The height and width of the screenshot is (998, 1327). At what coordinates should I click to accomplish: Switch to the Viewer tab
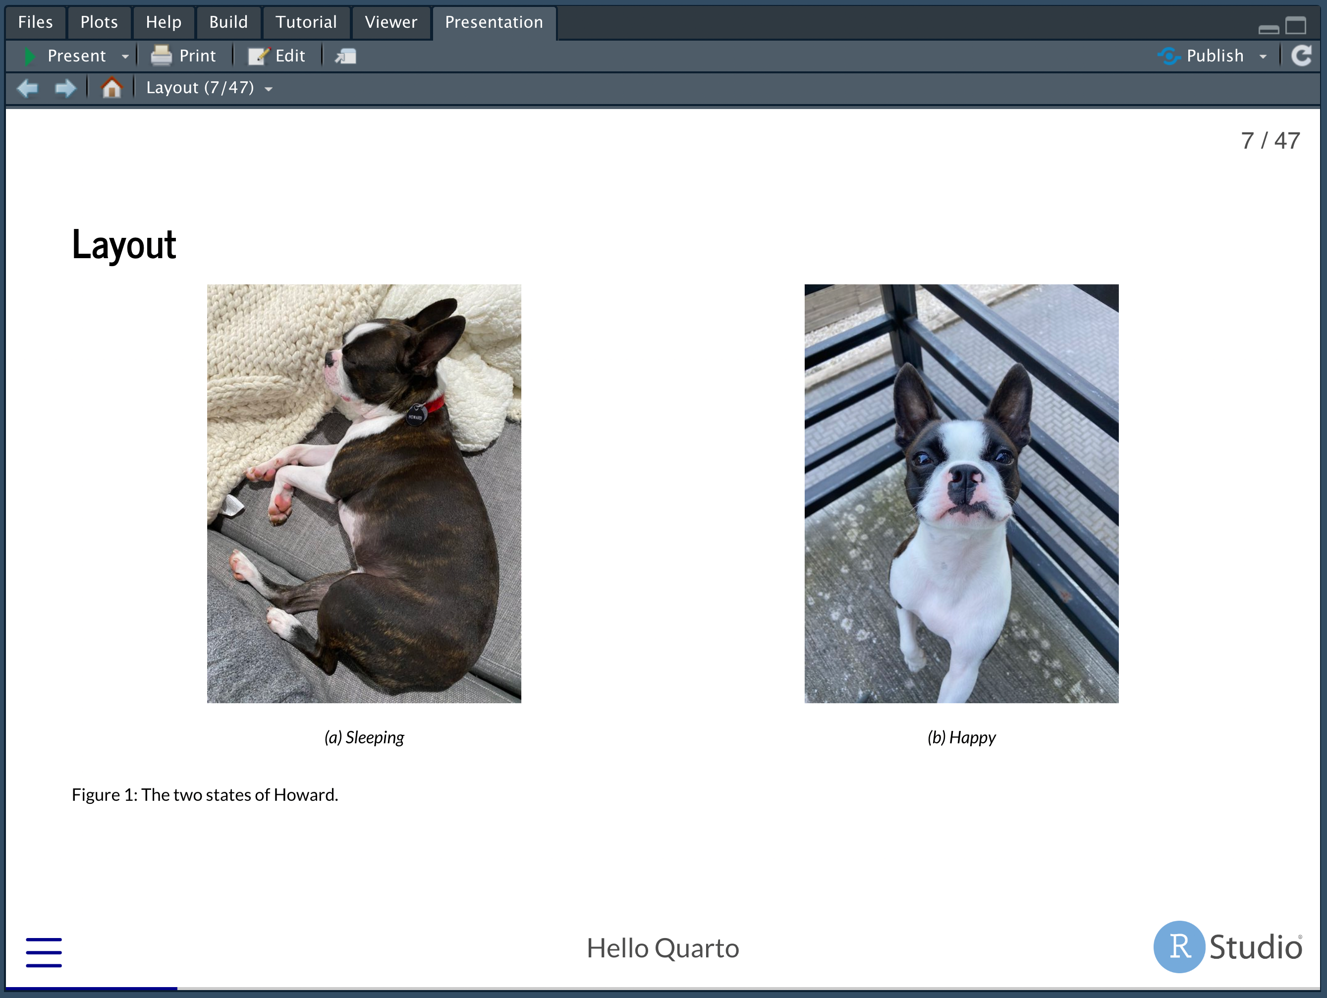[390, 22]
